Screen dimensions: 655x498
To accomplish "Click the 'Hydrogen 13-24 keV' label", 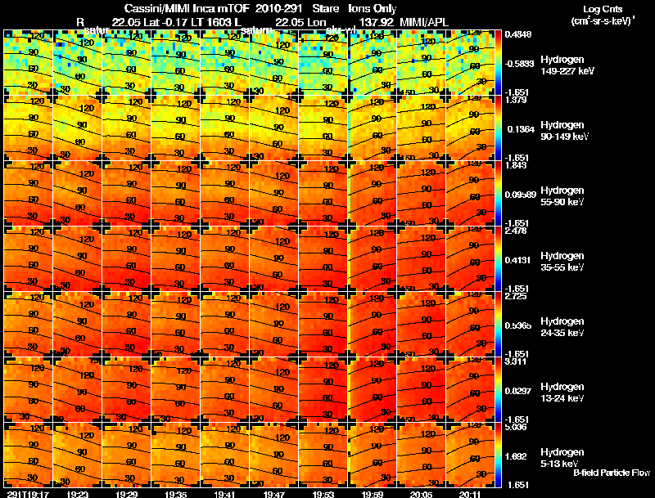I will 562,393.
